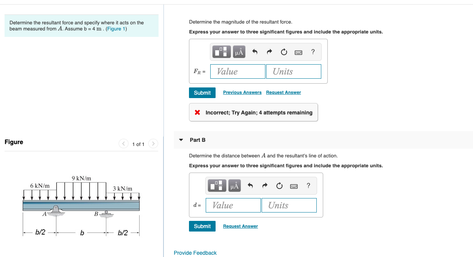This screenshot has width=473, height=257.
Task: Open Provide Feedback
Action: [195, 252]
